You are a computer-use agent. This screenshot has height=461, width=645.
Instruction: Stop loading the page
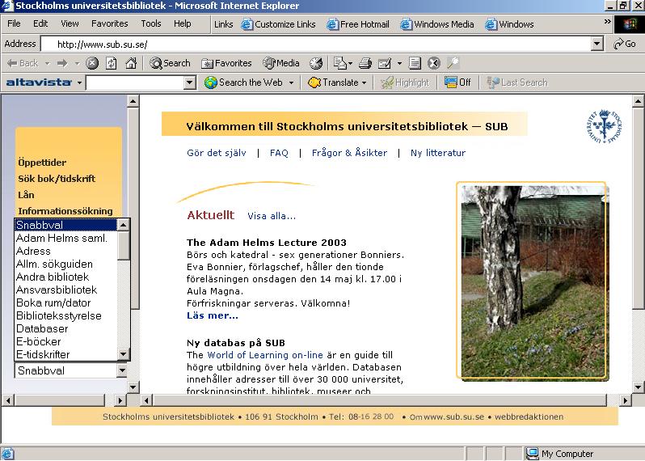92,63
